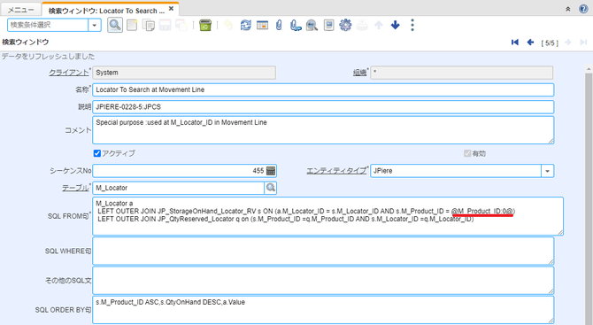593x325 pixels.
Task: Click the [ 5/5 ] record counter
Action: click(549, 43)
